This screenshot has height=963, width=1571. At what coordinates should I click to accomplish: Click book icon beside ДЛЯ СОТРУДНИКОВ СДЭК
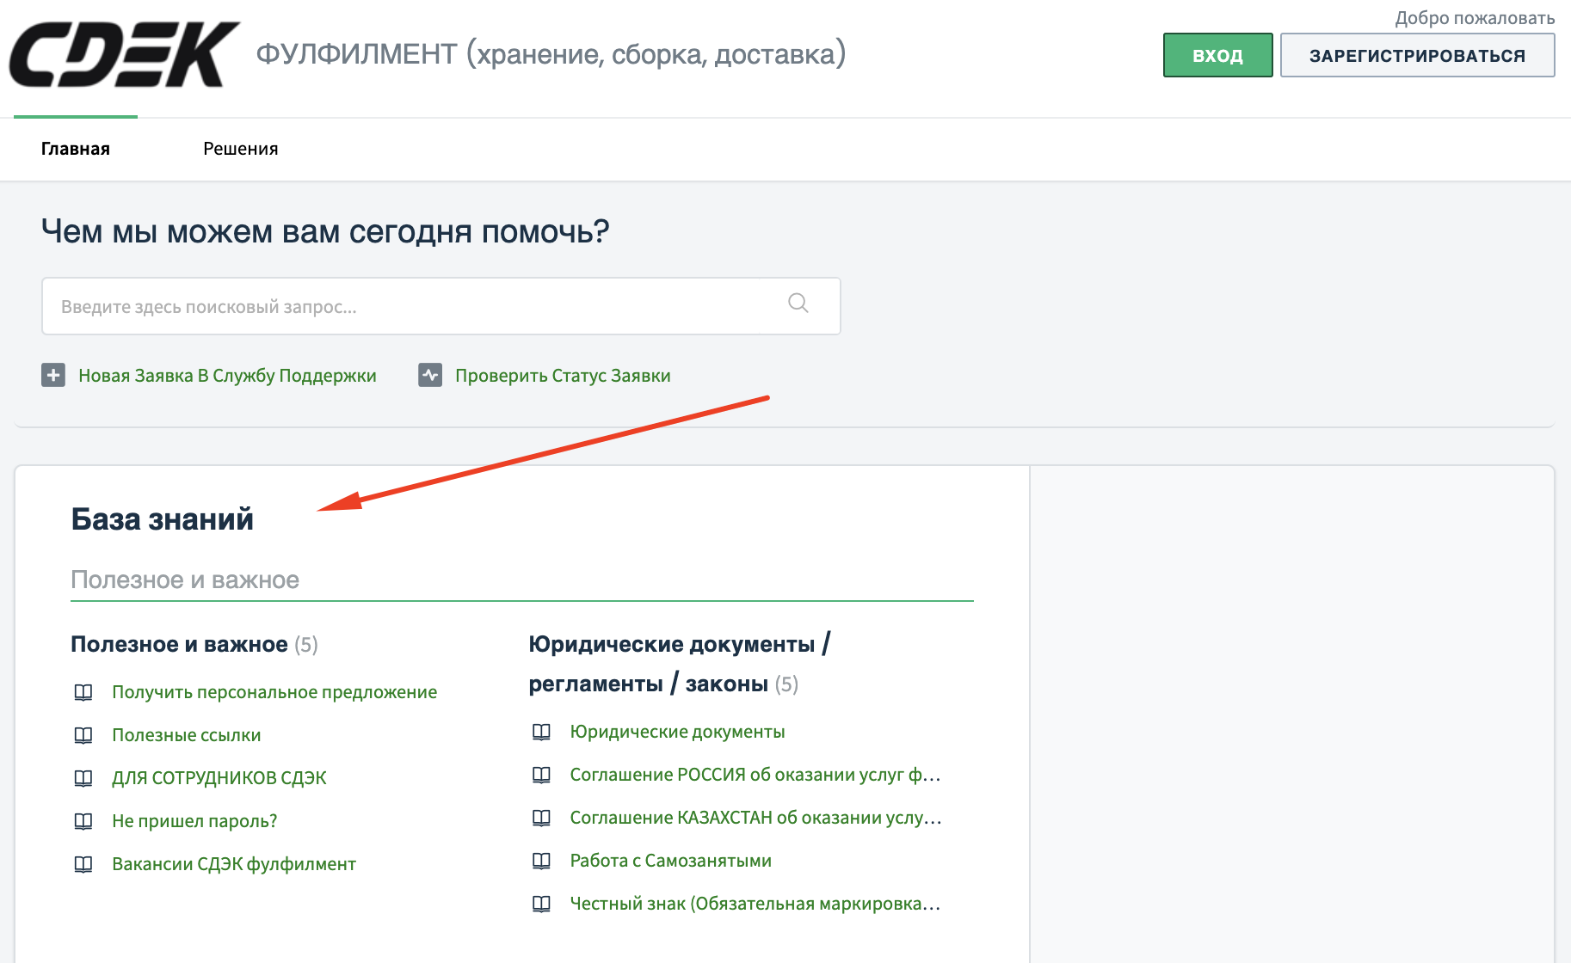pos(83,778)
